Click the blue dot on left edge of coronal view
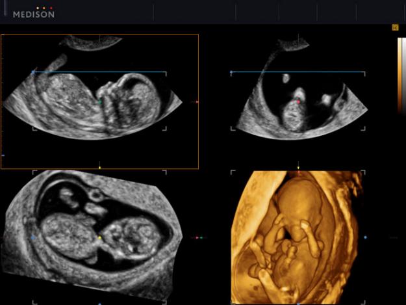The height and width of the screenshot is (305, 406). tap(33, 238)
